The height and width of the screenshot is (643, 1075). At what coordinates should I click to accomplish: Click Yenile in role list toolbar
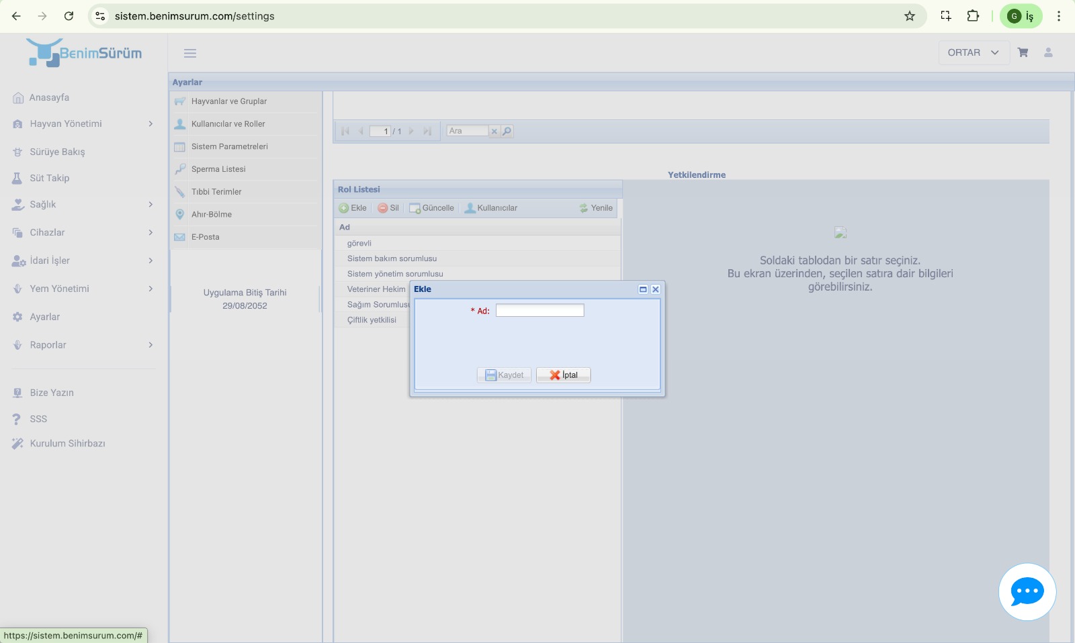(x=596, y=208)
